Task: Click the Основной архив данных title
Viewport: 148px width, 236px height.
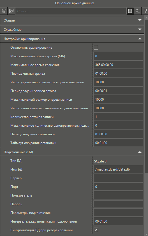Action: click(75, 3)
